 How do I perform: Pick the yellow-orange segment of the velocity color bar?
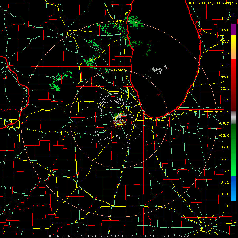[234, 47]
